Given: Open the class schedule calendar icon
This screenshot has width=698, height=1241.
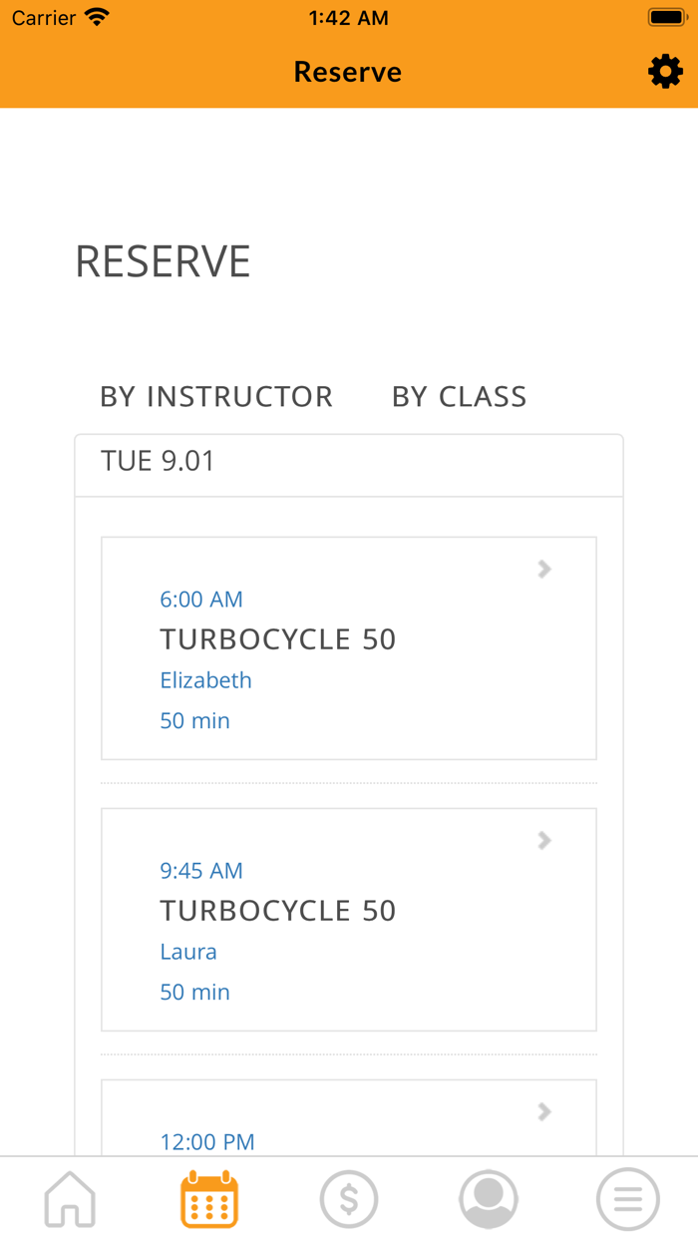Looking at the screenshot, I should coord(209,1199).
